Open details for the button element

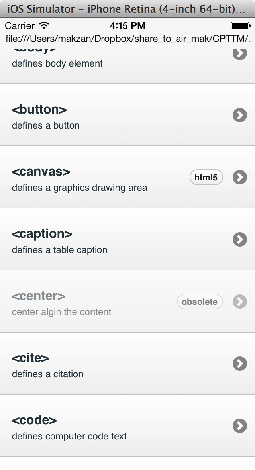point(239,115)
